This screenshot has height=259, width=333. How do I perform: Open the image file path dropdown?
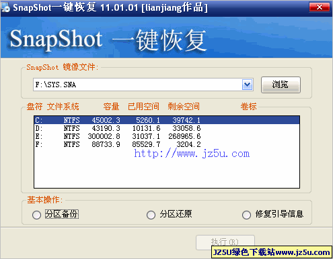(x=248, y=85)
